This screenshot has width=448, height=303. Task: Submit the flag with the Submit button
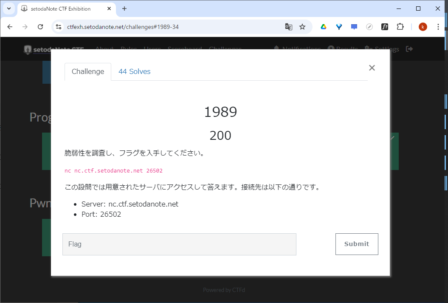coord(357,244)
